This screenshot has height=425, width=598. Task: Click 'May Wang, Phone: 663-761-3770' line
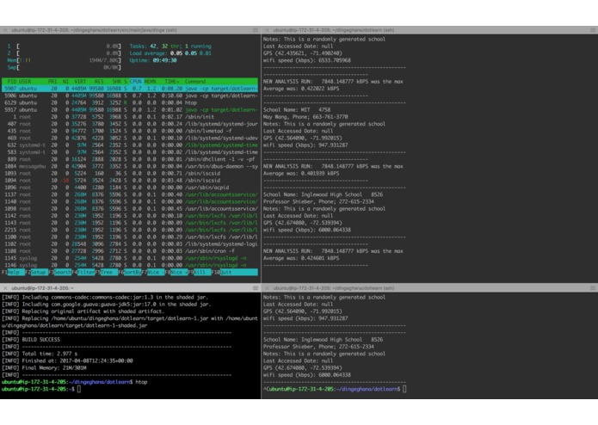(x=305, y=117)
